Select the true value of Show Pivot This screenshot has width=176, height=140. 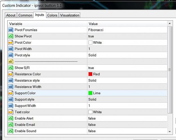coord(91,36)
